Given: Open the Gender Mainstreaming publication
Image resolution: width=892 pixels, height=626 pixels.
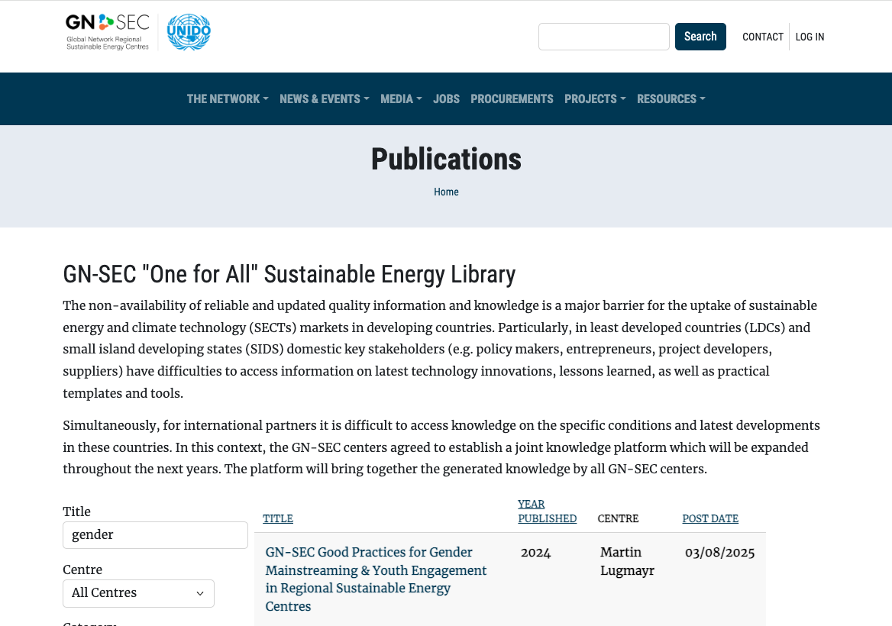Looking at the screenshot, I should (x=376, y=579).
